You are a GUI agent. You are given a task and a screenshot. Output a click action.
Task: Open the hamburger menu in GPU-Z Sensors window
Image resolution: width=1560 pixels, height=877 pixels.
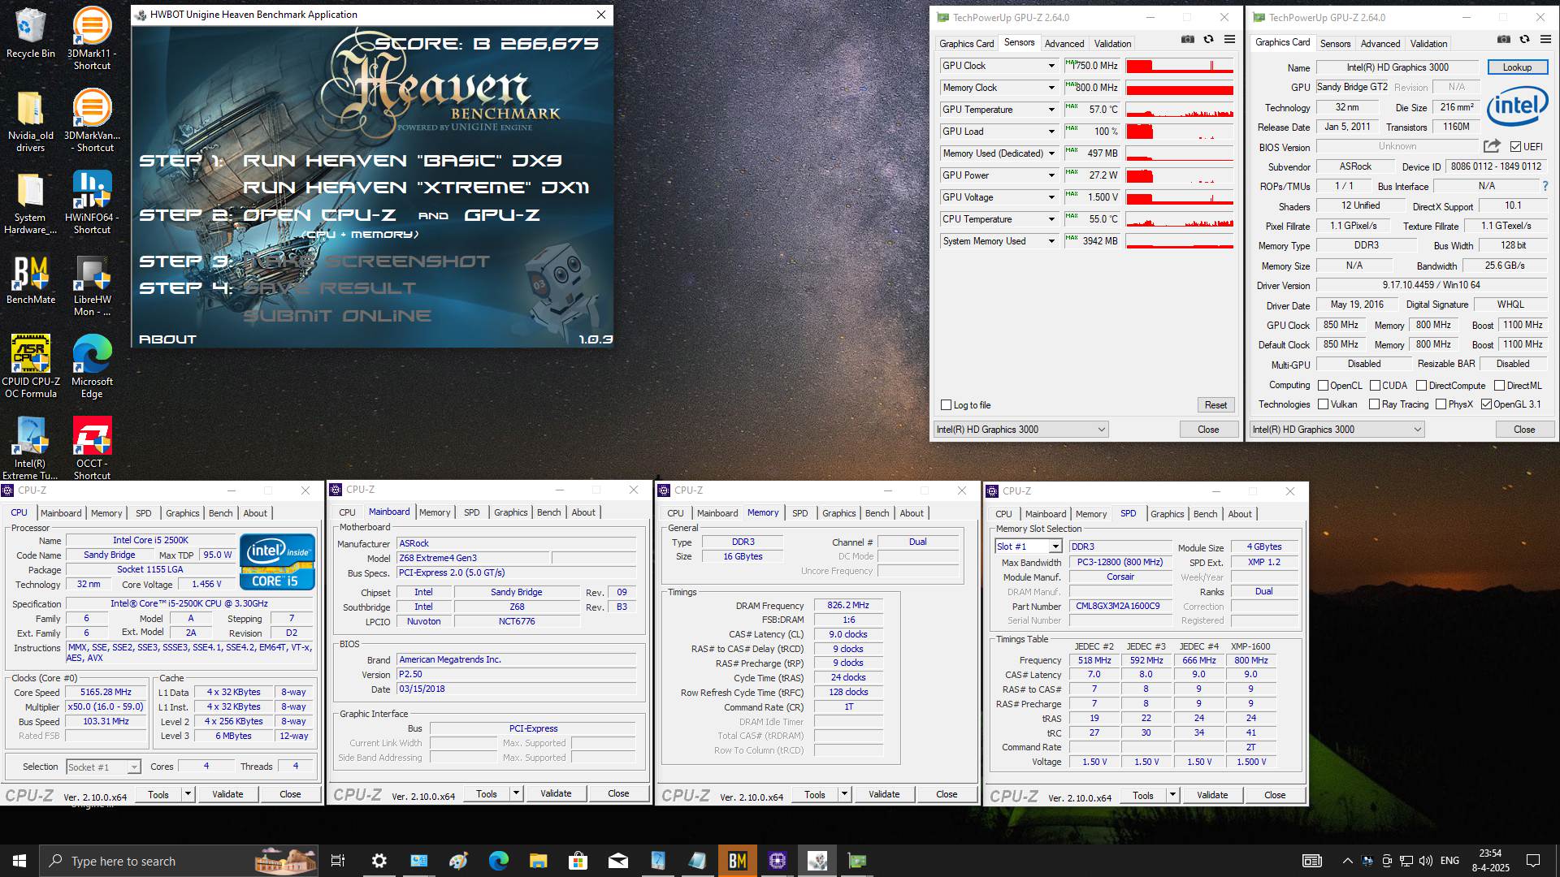[x=1229, y=40]
